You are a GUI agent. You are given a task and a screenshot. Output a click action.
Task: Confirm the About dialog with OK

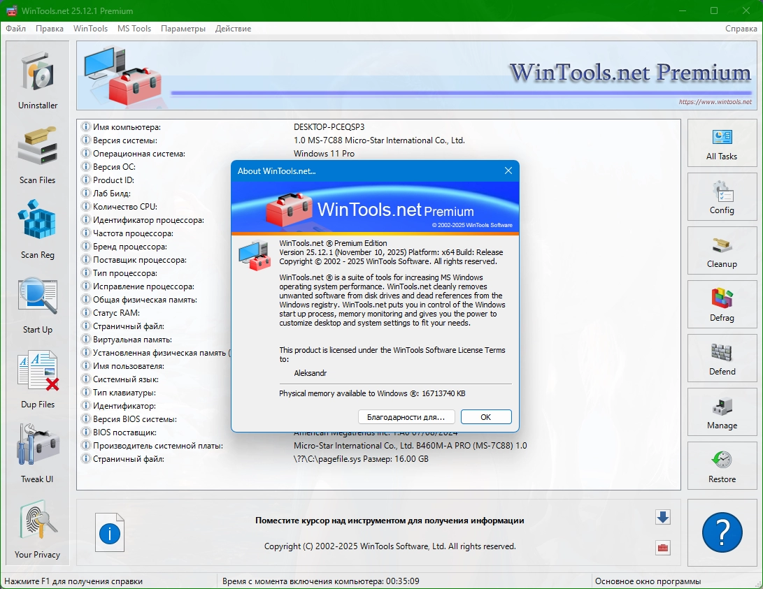(x=485, y=417)
